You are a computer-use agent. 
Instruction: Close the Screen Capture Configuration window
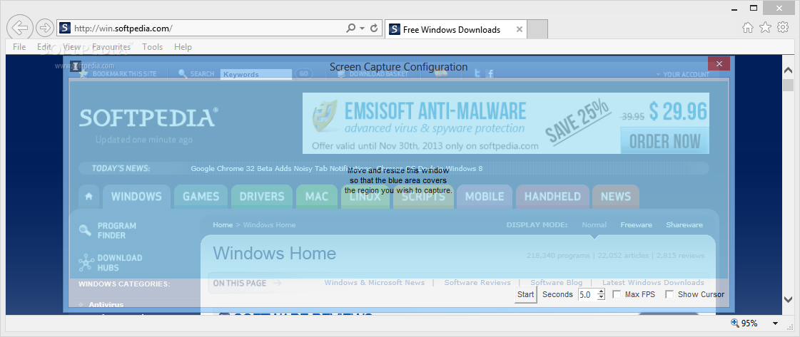(x=719, y=63)
